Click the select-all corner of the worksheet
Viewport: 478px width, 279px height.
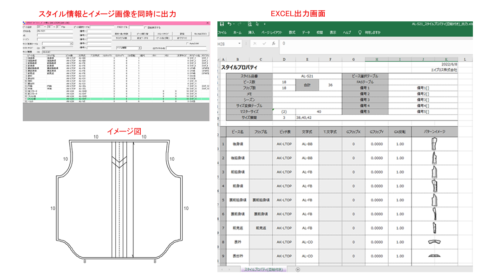pyautogui.click(x=219, y=59)
